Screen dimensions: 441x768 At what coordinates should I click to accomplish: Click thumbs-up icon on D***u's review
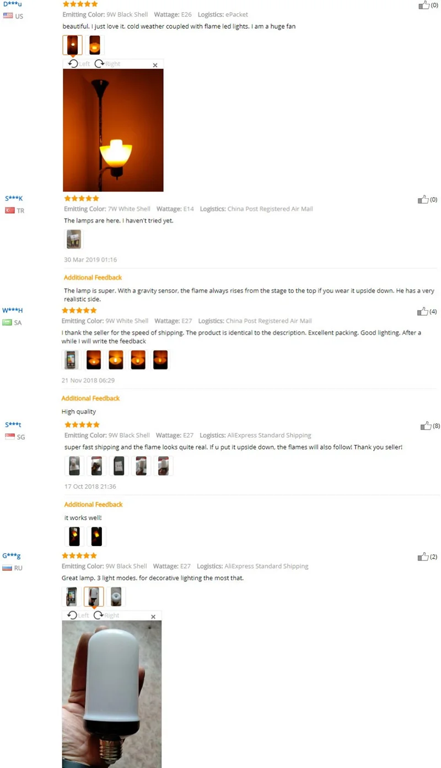(x=424, y=5)
